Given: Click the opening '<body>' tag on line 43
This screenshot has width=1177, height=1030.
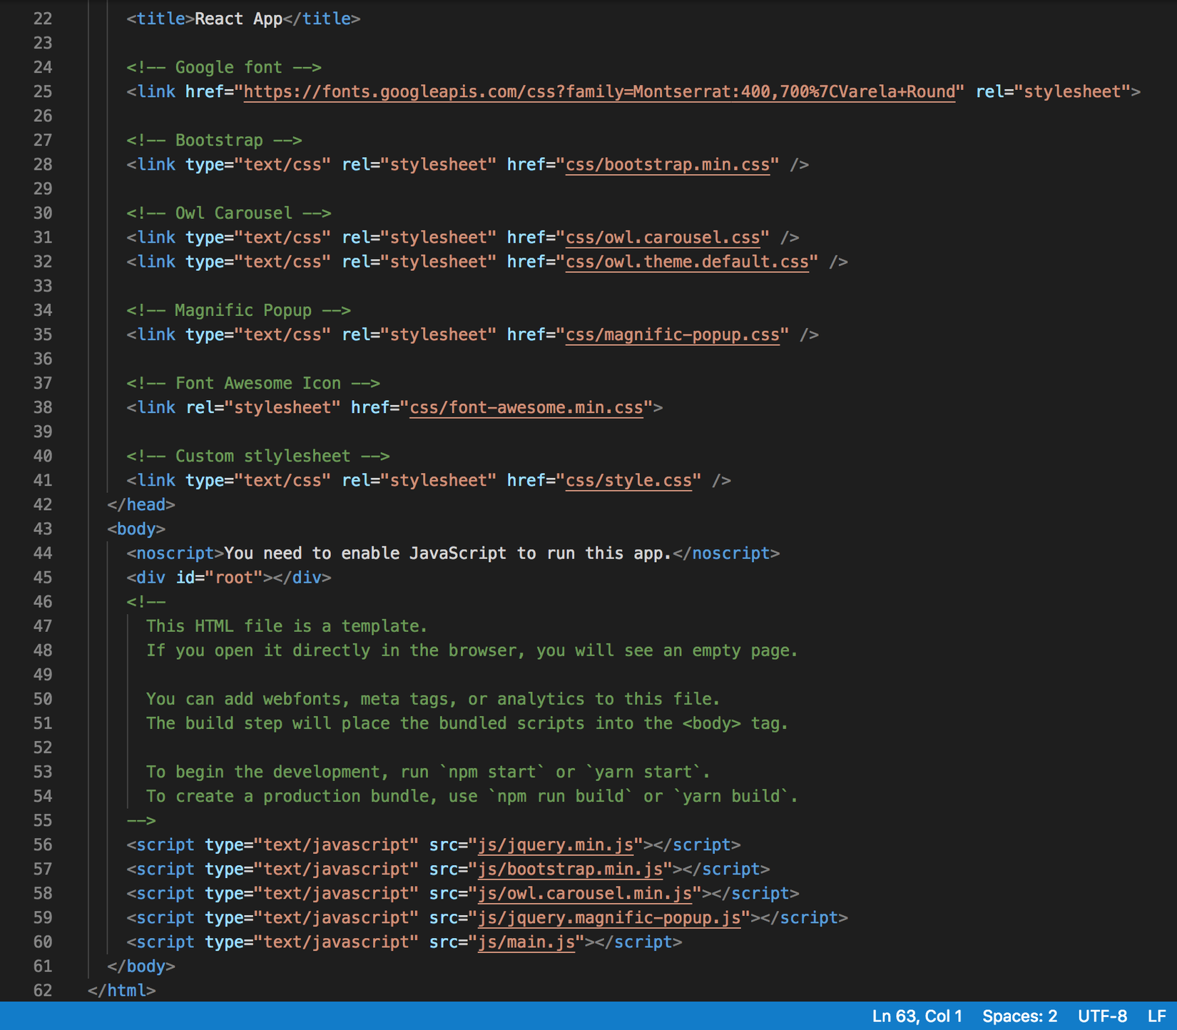Looking at the screenshot, I should point(136,529).
